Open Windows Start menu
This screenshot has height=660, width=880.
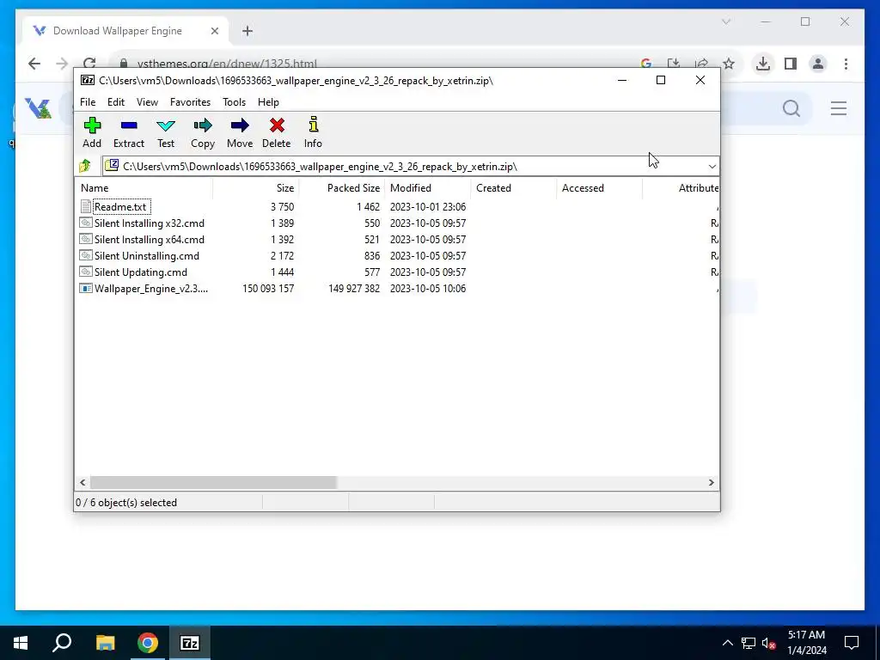[21, 643]
